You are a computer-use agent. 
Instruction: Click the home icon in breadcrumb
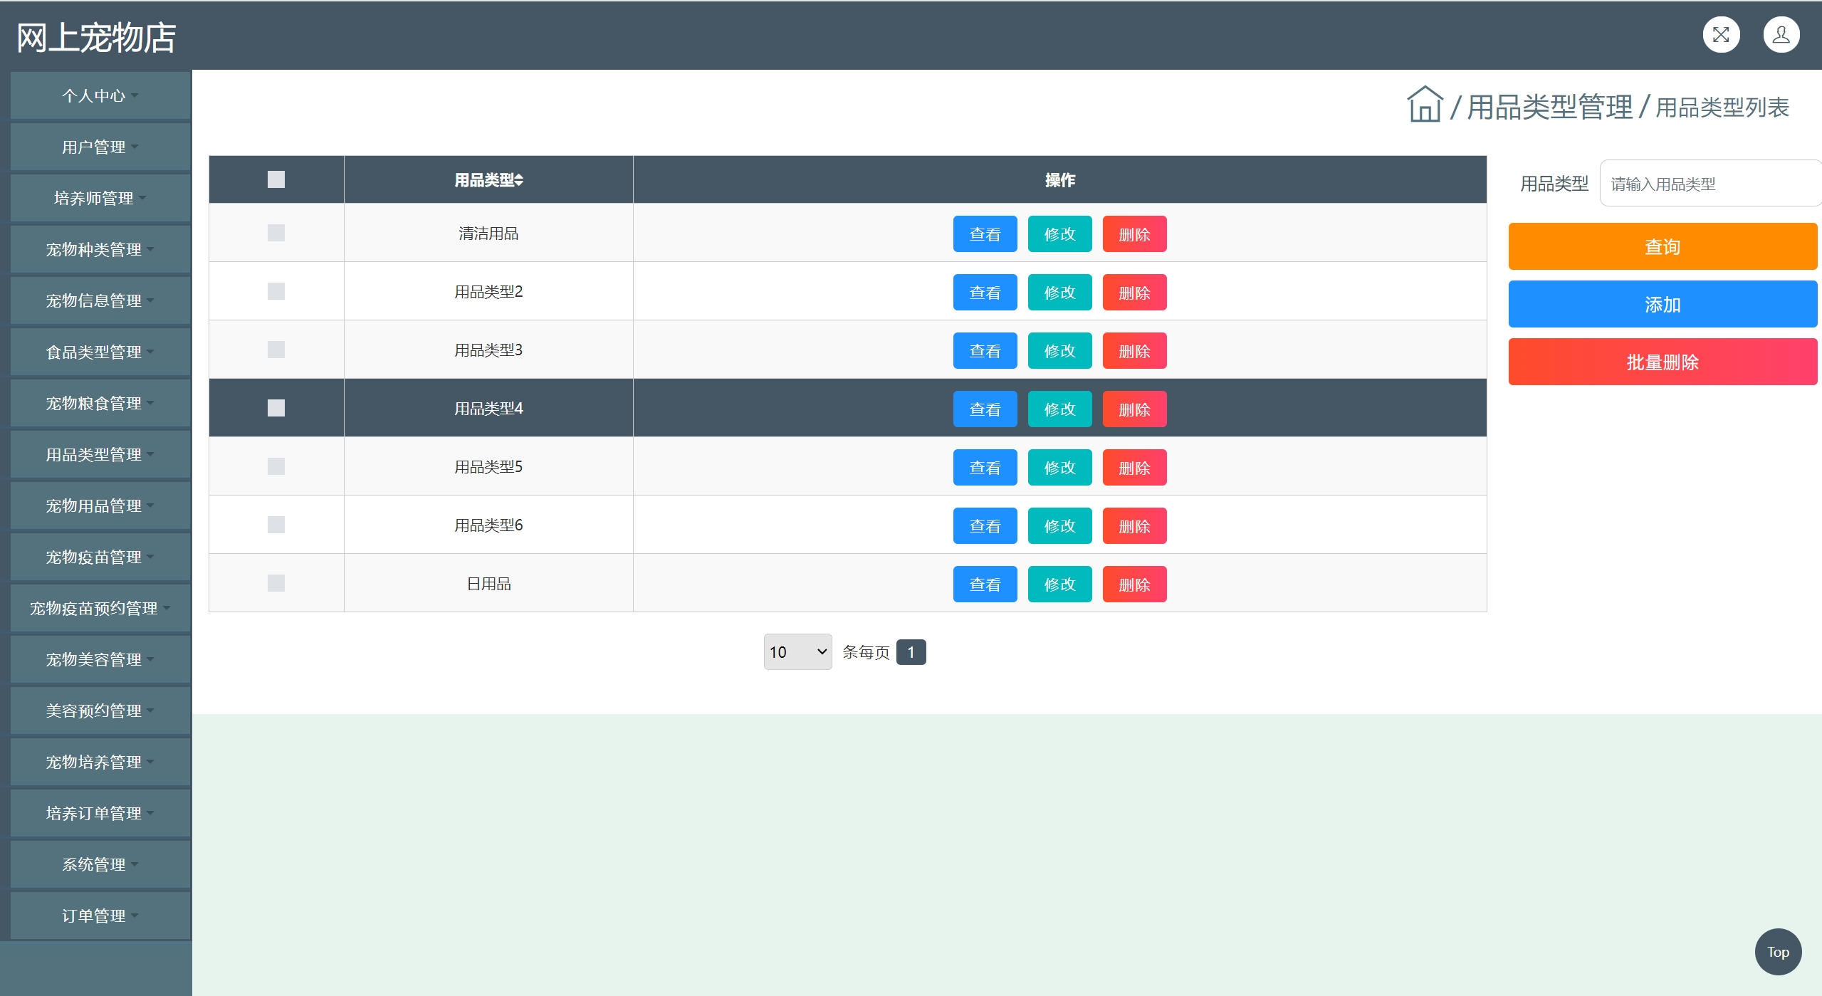click(x=1424, y=105)
